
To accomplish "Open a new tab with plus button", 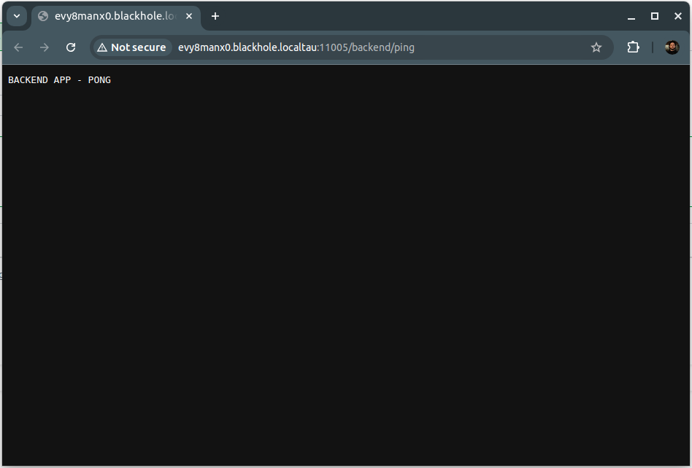I will click(215, 16).
